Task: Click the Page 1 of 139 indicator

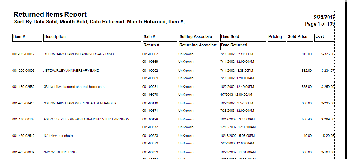Action: click(x=319, y=24)
